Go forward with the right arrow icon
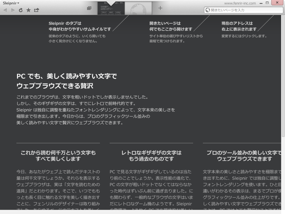The width and height of the screenshot is (285, 214). coord(13,10)
